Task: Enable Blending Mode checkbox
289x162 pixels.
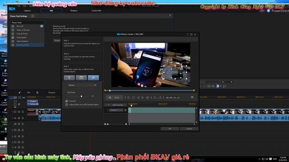Action: tap(13, 45)
